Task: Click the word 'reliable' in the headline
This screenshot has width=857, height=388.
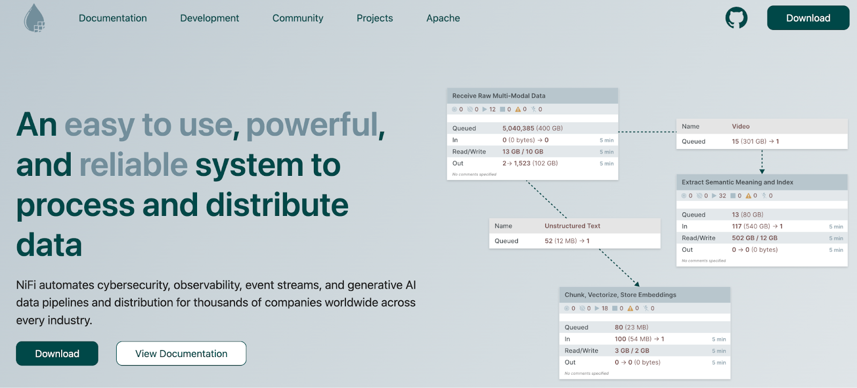Action: coord(133,165)
